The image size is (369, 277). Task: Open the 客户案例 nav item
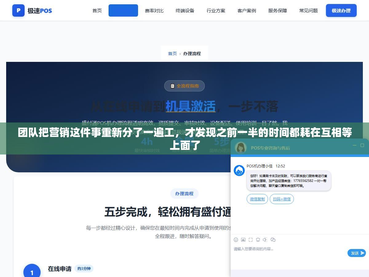tap(247, 10)
